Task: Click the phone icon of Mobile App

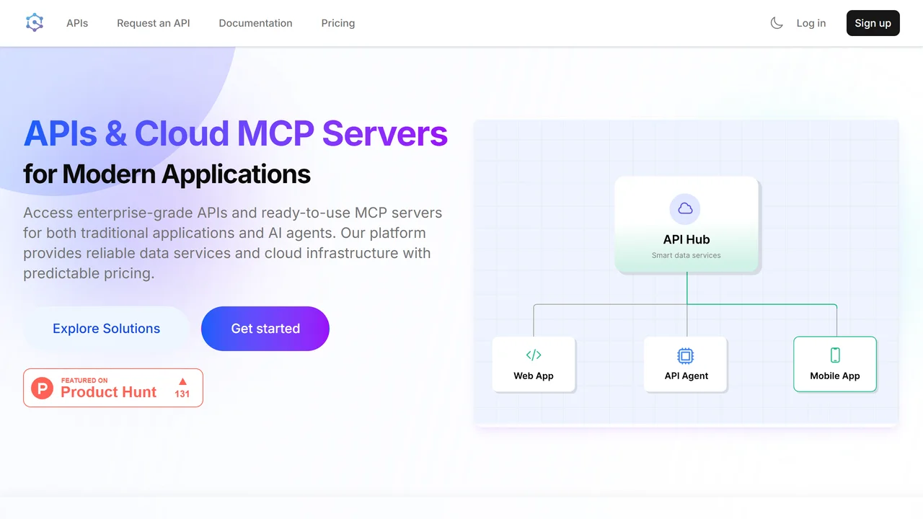Action: pyautogui.click(x=835, y=355)
